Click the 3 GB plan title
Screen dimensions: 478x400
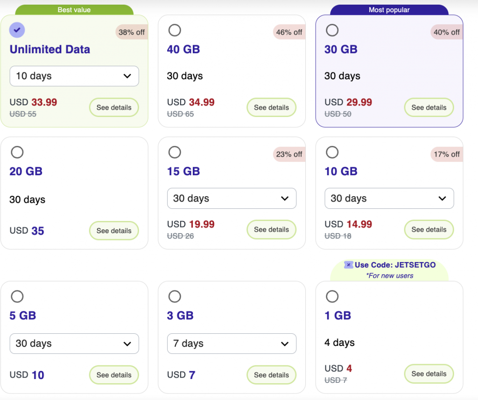pos(180,316)
